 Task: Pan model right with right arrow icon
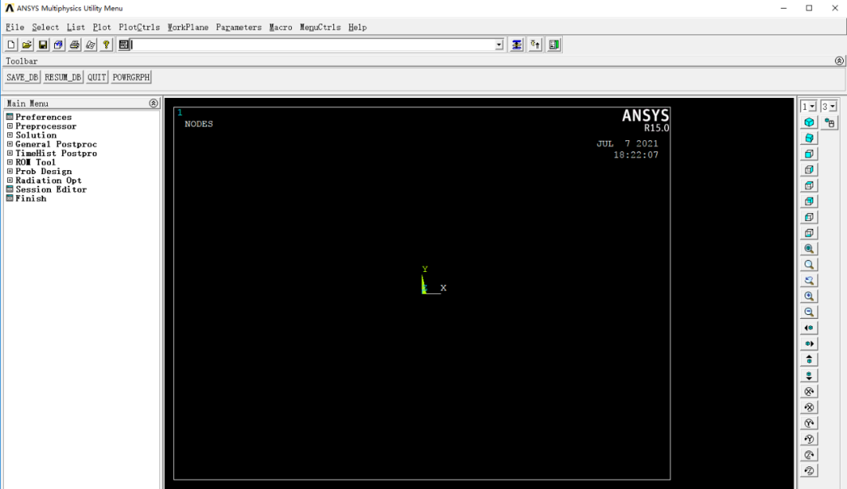(809, 344)
